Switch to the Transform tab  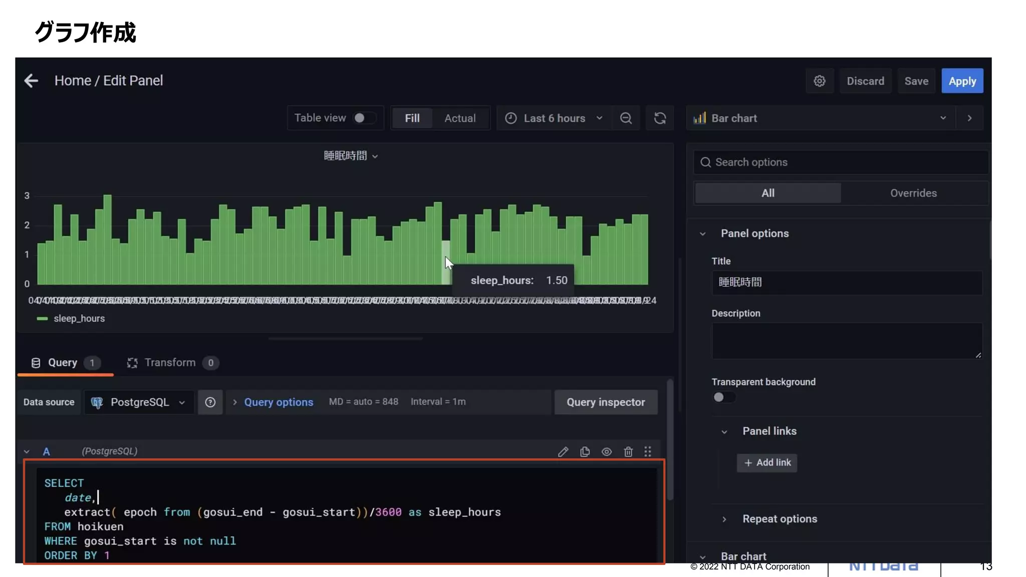click(170, 363)
